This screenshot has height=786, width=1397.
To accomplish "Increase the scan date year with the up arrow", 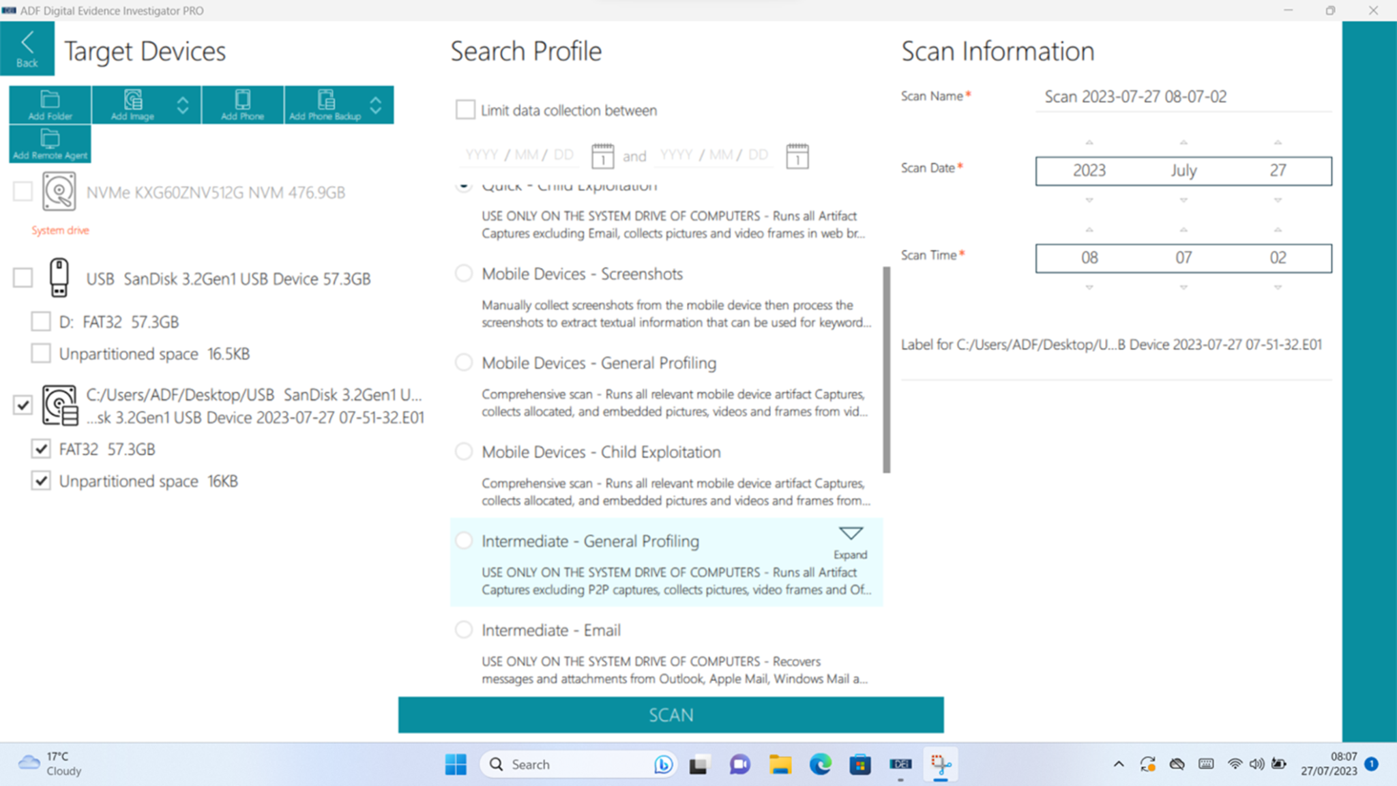I will point(1089,142).
